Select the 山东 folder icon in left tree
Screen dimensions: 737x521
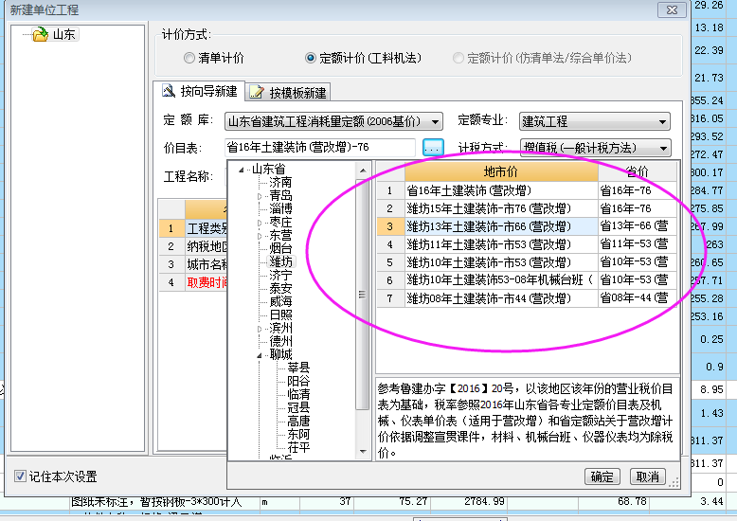tap(41, 34)
